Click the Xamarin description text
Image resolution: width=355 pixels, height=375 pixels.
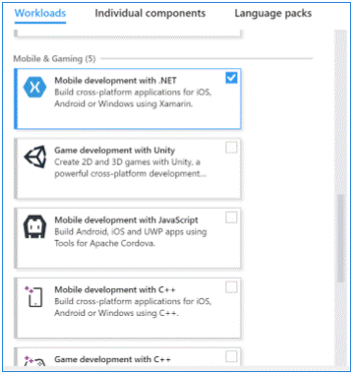tap(133, 97)
